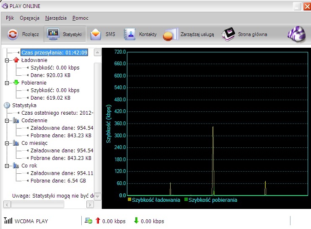Click the Co rok chart icon
311x229 pixels.
(x=16, y=165)
